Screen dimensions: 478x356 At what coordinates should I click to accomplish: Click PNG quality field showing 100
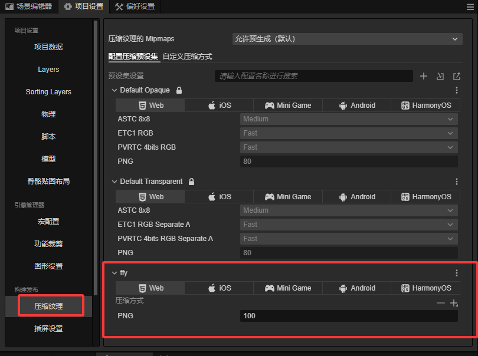click(349, 316)
